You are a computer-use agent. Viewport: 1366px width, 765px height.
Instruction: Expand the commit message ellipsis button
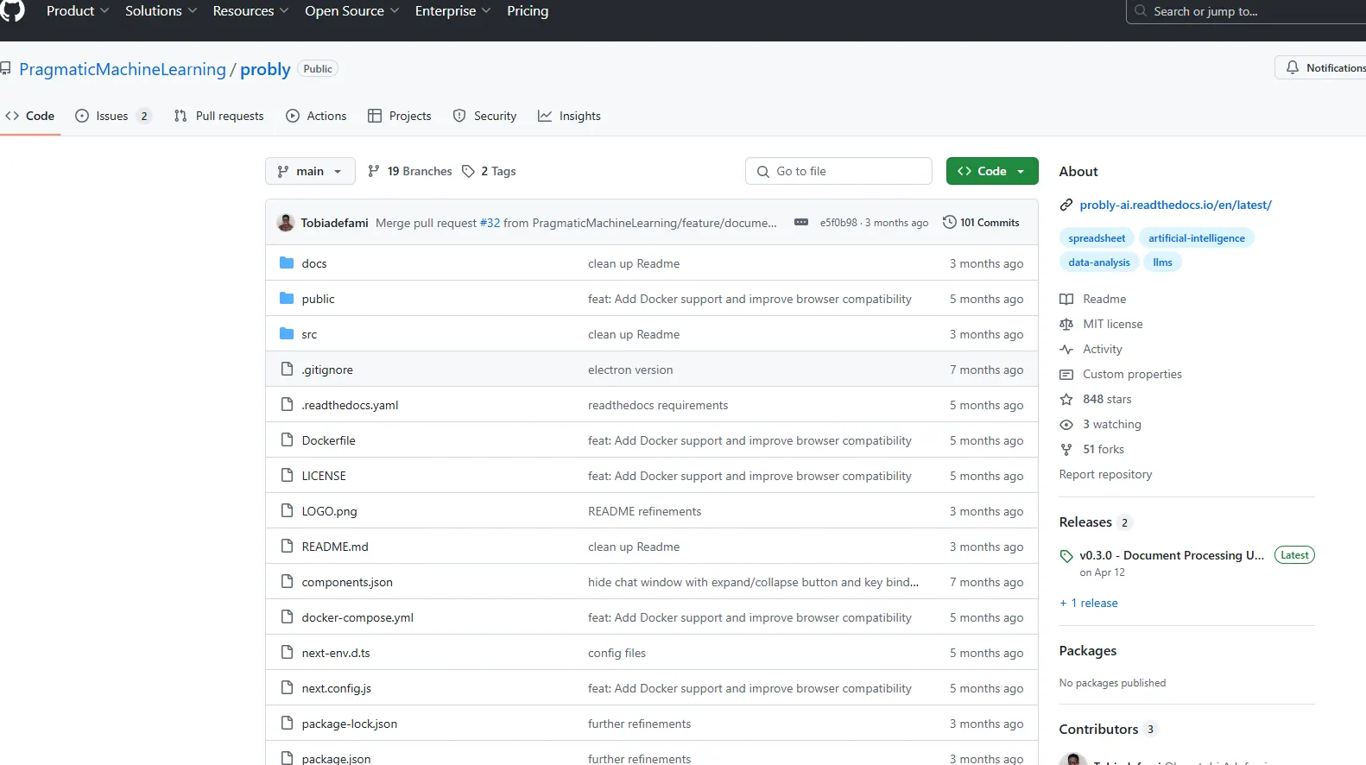click(801, 223)
